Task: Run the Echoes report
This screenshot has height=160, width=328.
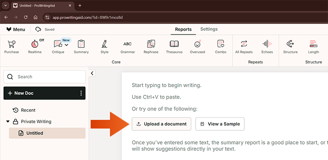Action: point(267,47)
